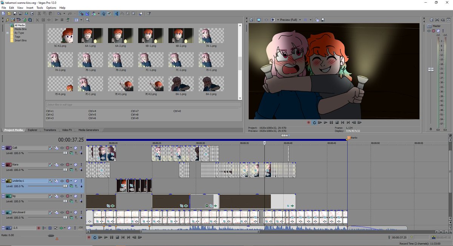Image resolution: width=453 pixels, height=246 pixels.
Task: Solo the storyboard video track
Action: tap(81, 212)
